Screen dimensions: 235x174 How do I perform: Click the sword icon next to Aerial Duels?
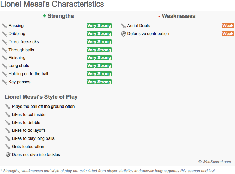(x=123, y=26)
